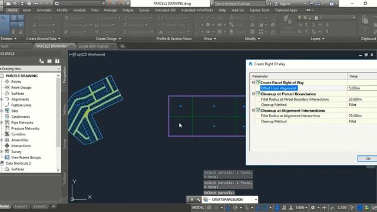Click the Corridors icon in the tree
Image resolution: width=377 pixels, height=212 pixels.
(x=7, y=134)
